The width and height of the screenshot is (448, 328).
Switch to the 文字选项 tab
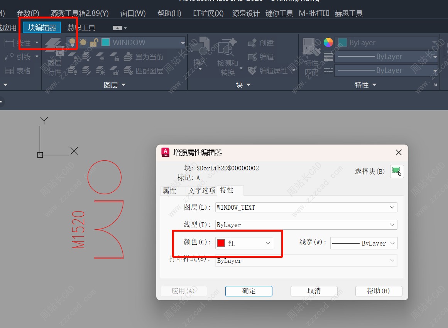(x=202, y=190)
